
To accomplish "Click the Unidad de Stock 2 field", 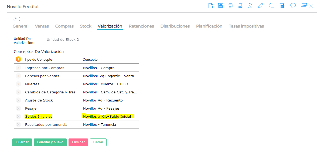I will (x=63, y=40).
